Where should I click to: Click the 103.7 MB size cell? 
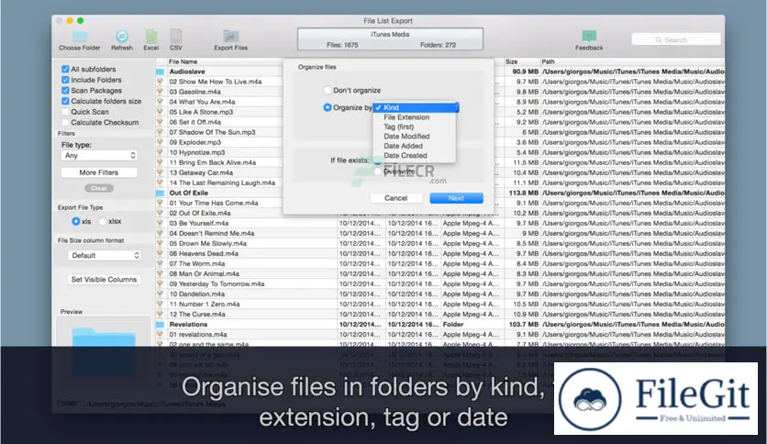click(523, 324)
